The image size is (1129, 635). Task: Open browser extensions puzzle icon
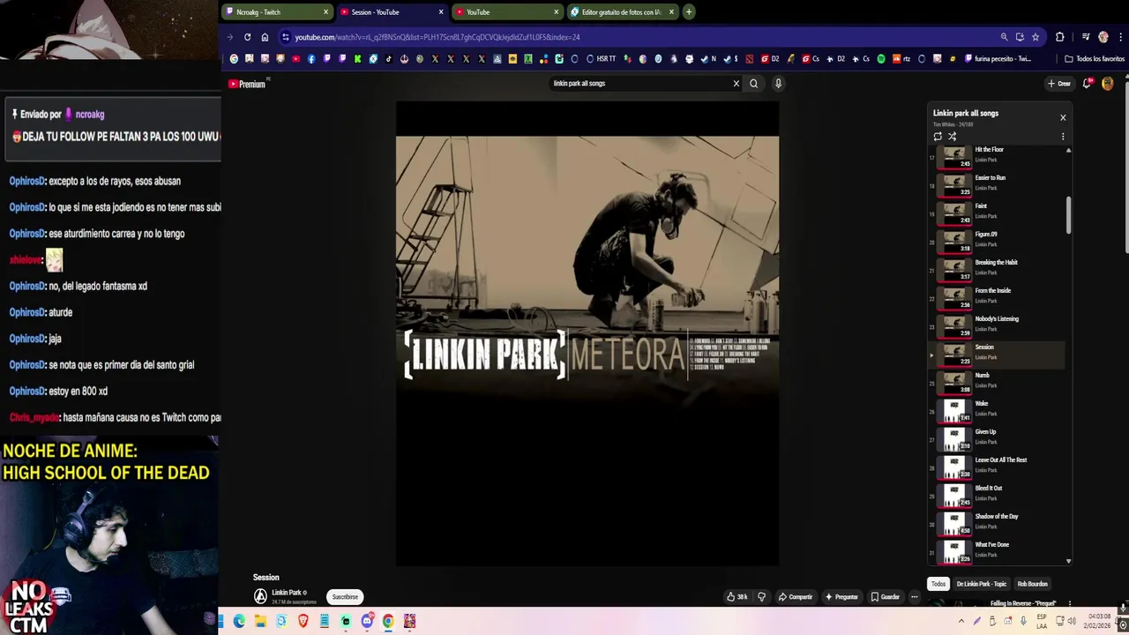1060,37
